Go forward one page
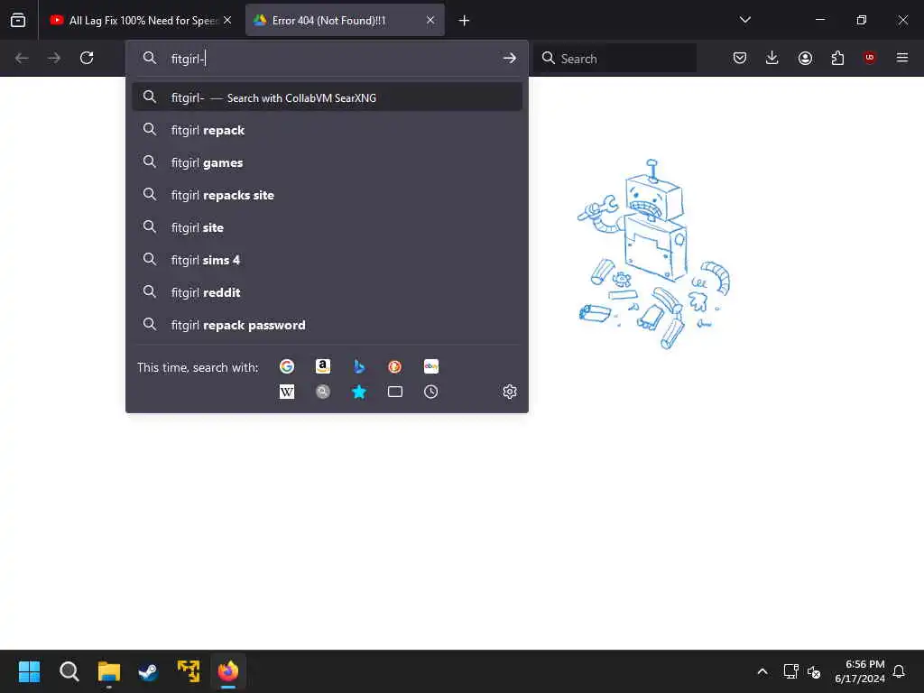The height and width of the screenshot is (693, 924). pyautogui.click(x=54, y=58)
